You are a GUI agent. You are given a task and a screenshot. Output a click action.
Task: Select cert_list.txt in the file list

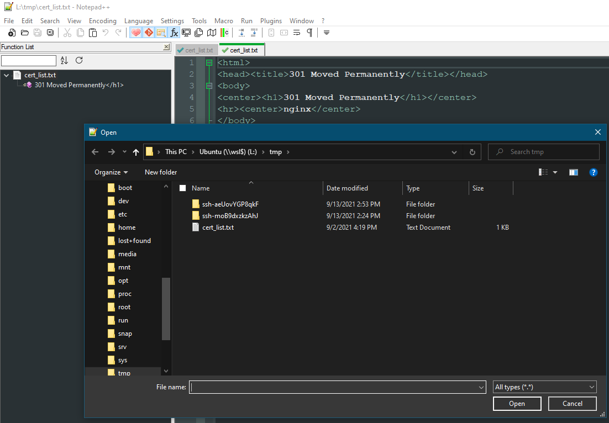[x=218, y=228]
